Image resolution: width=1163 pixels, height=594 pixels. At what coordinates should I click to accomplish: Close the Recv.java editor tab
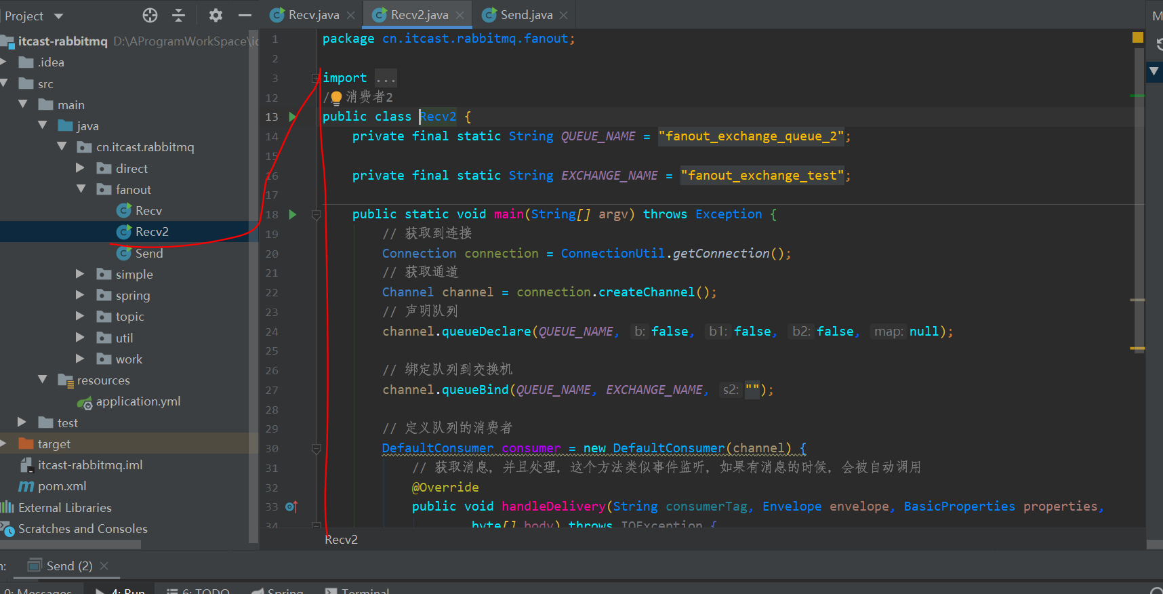tap(350, 15)
